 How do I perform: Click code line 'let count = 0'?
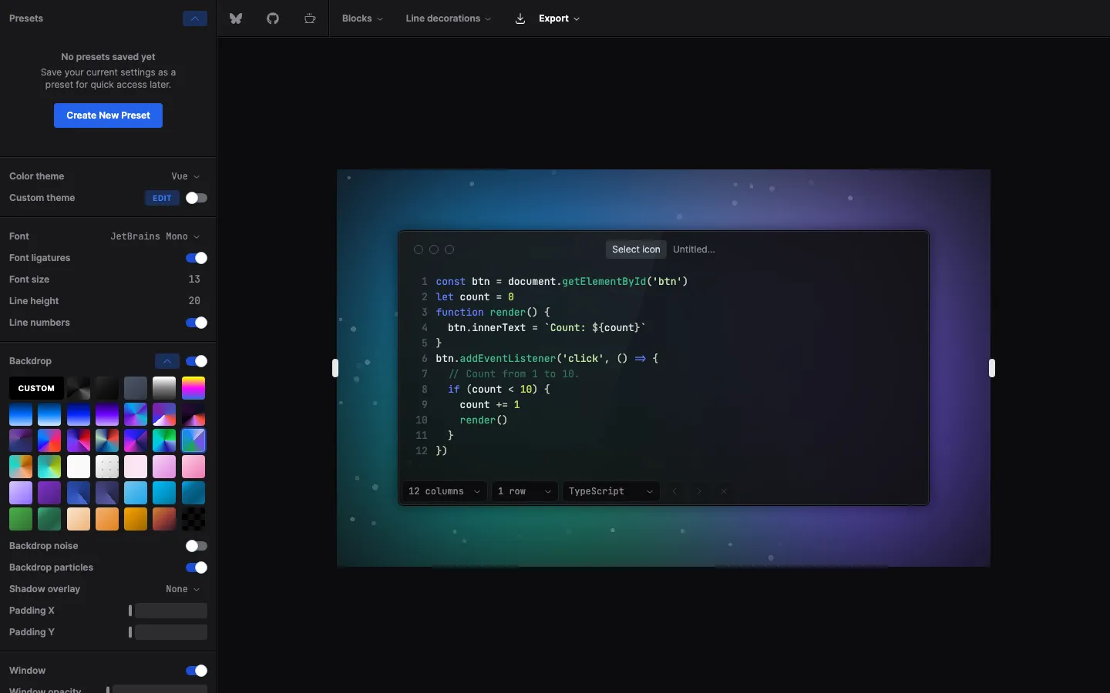pyautogui.click(x=475, y=296)
